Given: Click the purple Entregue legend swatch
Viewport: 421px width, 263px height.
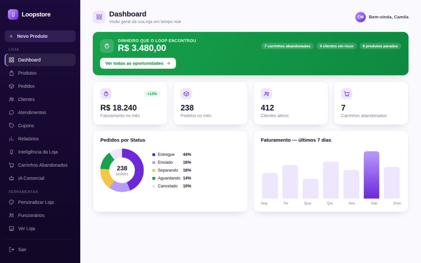Looking at the screenshot, I should 154,155.
